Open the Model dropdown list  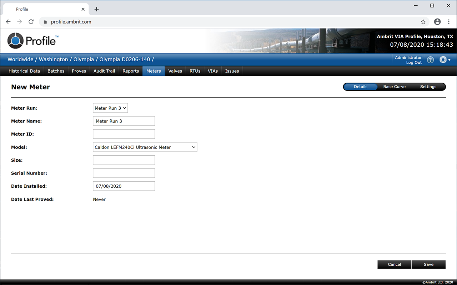[145, 147]
